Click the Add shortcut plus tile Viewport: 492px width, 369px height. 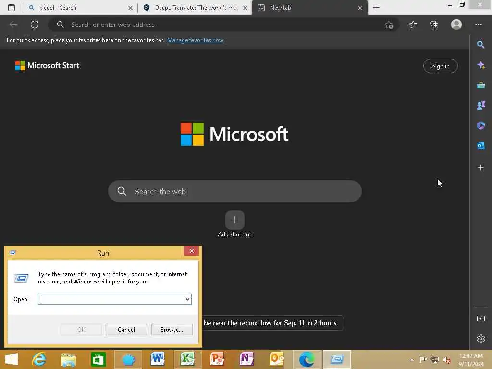(x=234, y=220)
